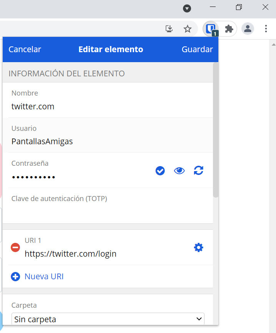Minimize the browser window
The width and height of the screenshot is (276, 333).
pos(213,7)
